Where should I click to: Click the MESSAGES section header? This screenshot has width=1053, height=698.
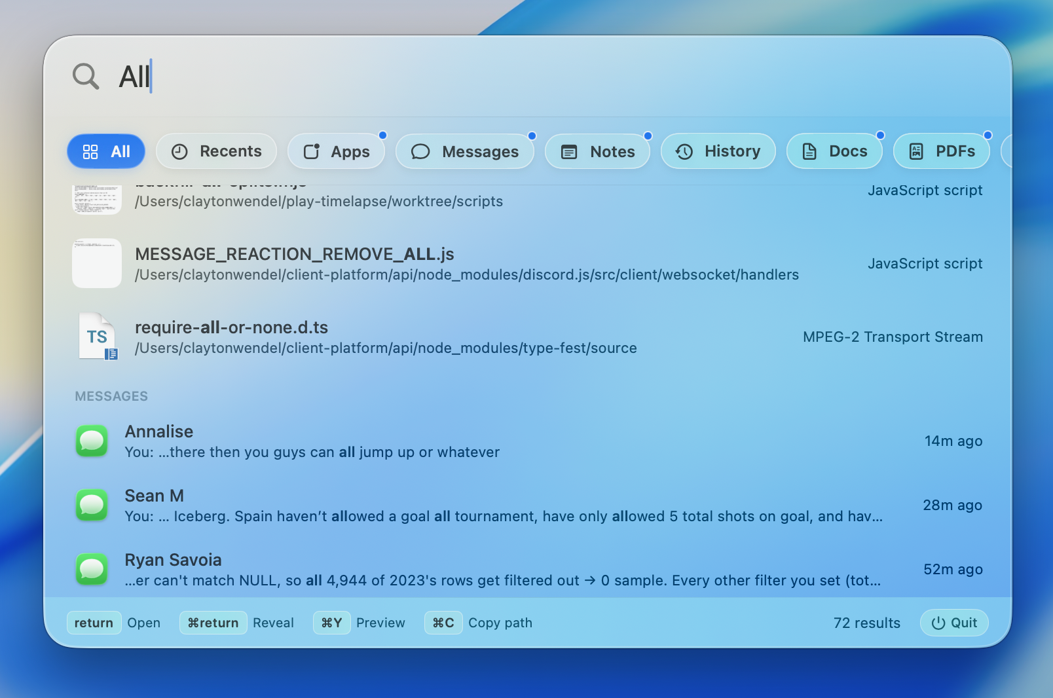(111, 396)
